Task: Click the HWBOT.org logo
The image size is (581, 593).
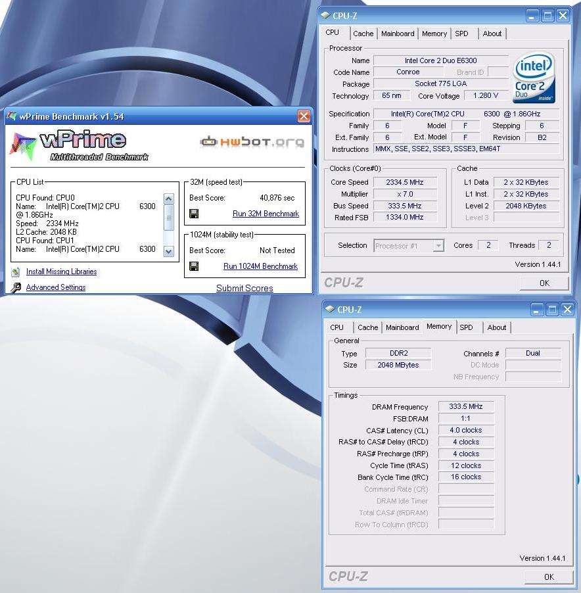Action: coord(252,142)
